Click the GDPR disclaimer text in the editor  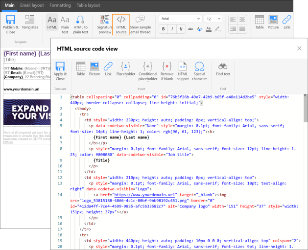[x=27, y=137]
